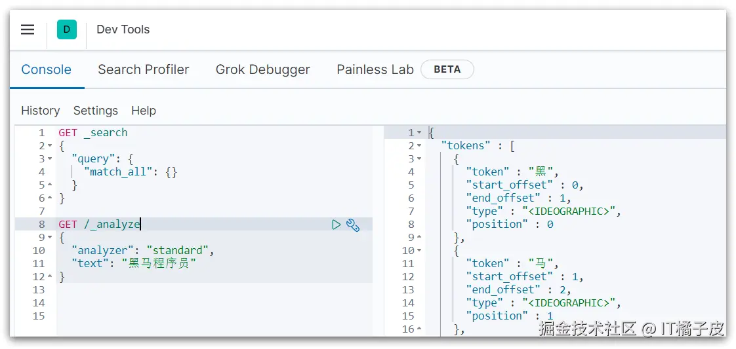This screenshot has height=349, width=736.
Task: Open the History panel
Action: coord(40,111)
